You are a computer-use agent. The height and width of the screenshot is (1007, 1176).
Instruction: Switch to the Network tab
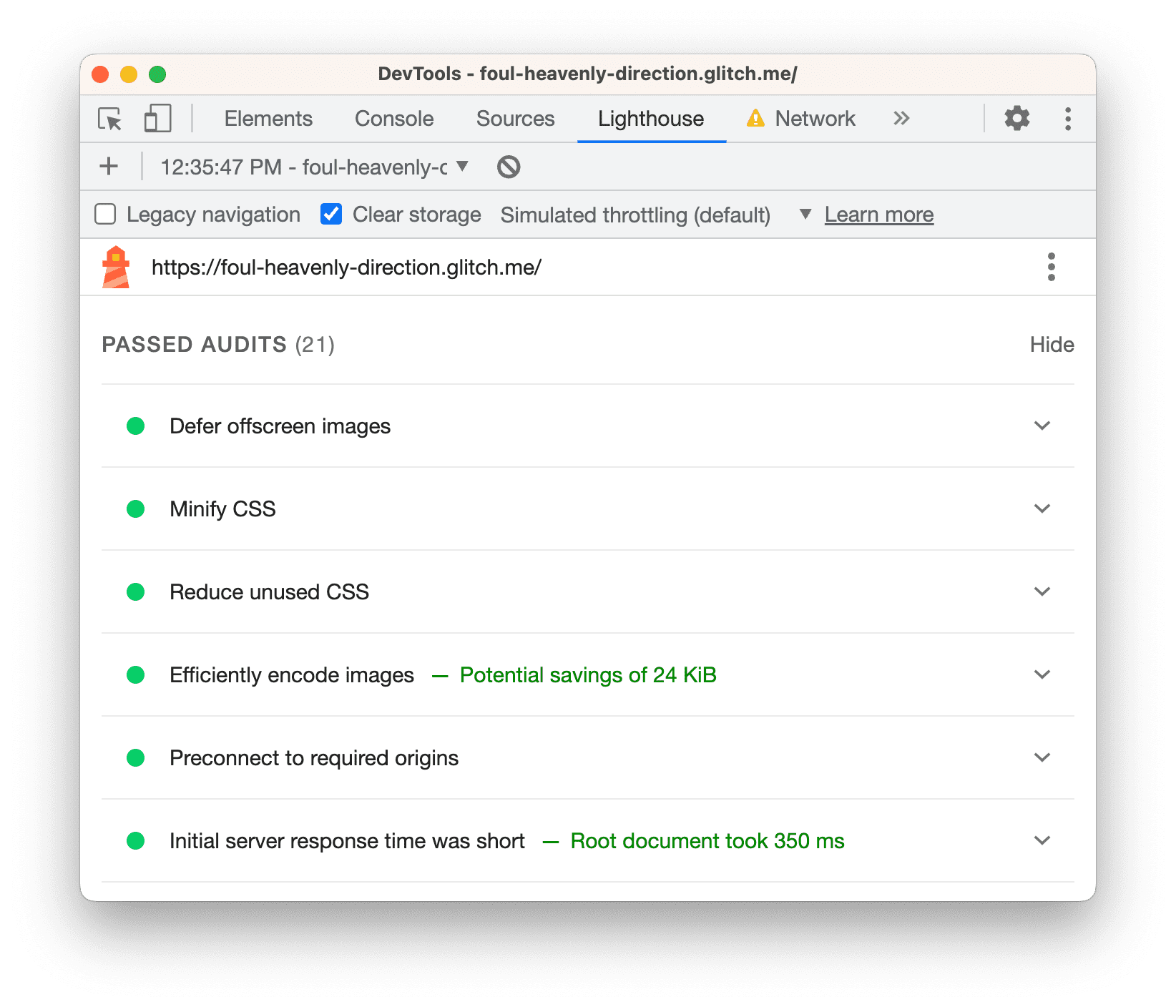814,119
